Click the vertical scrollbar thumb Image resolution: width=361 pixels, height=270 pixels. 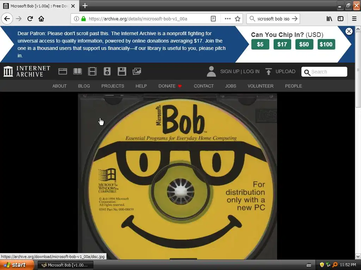(358, 70)
